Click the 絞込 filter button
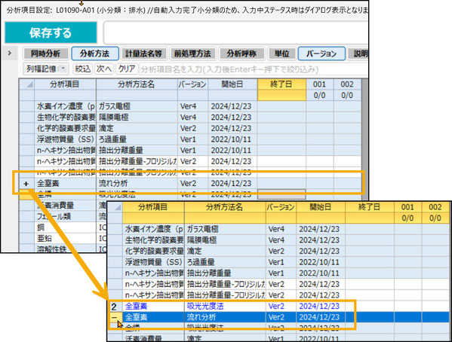The width and height of the screenshot is (452, 342). pyautogui.click(x=83, y=69)
